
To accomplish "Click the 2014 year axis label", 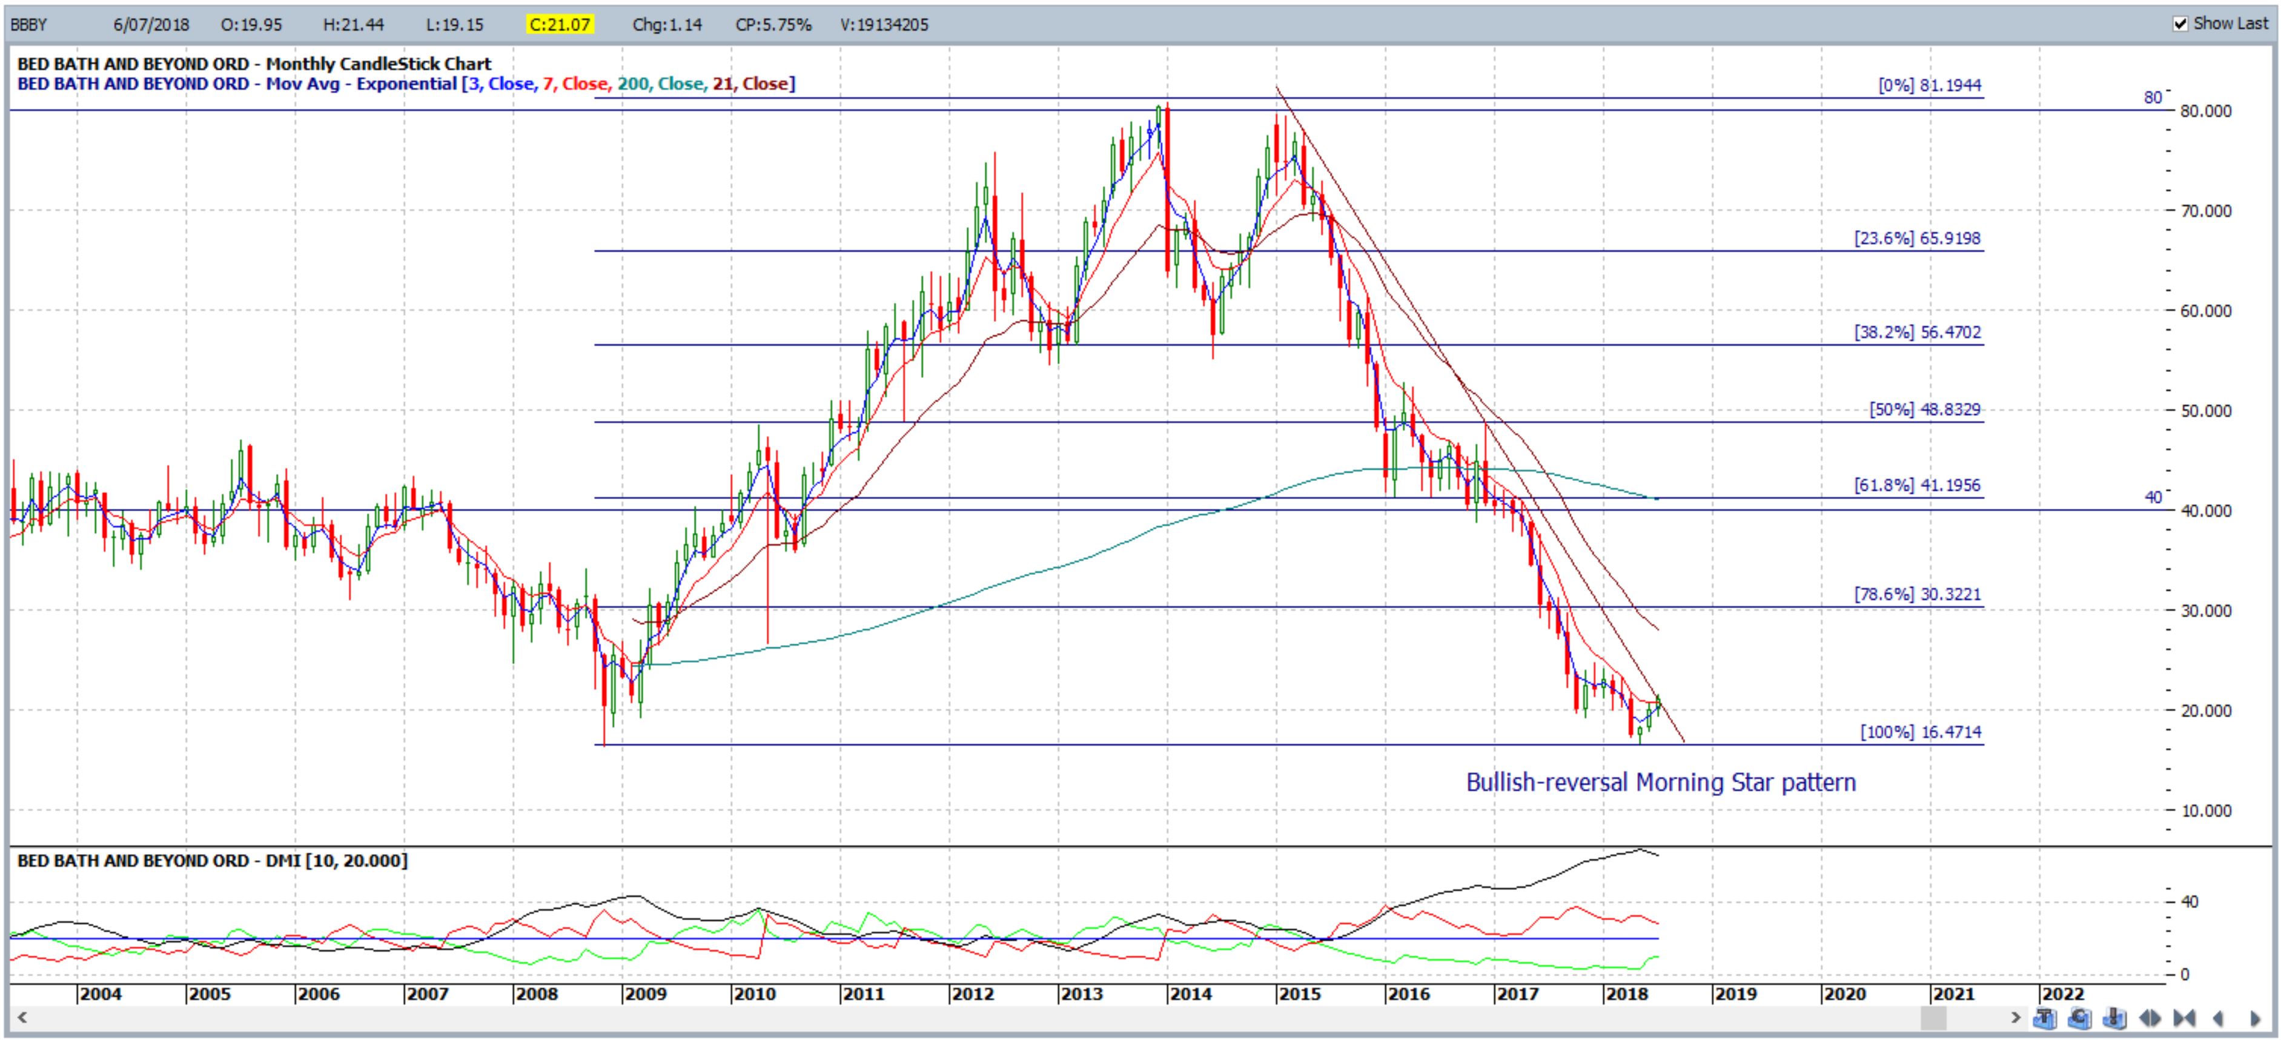I will 1191,995.
